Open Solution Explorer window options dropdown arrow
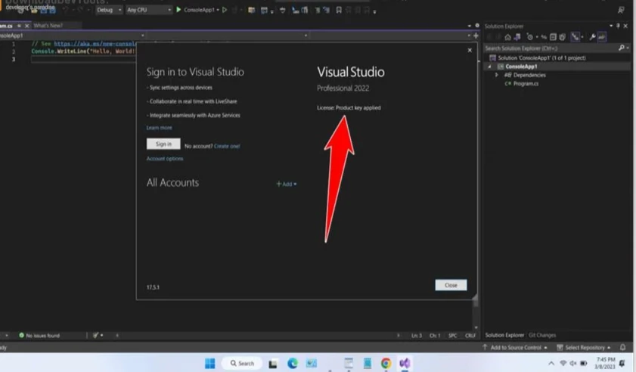Image resolution: width=636 pixels, height=372 pixels. click(611, 26)
